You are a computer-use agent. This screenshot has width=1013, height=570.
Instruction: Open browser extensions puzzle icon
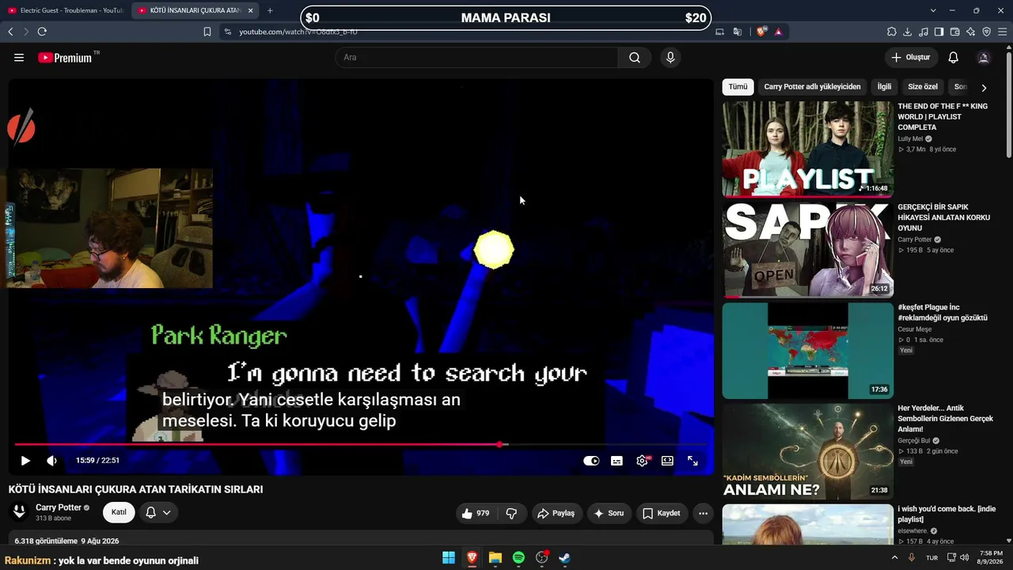[x=892, y=32]
